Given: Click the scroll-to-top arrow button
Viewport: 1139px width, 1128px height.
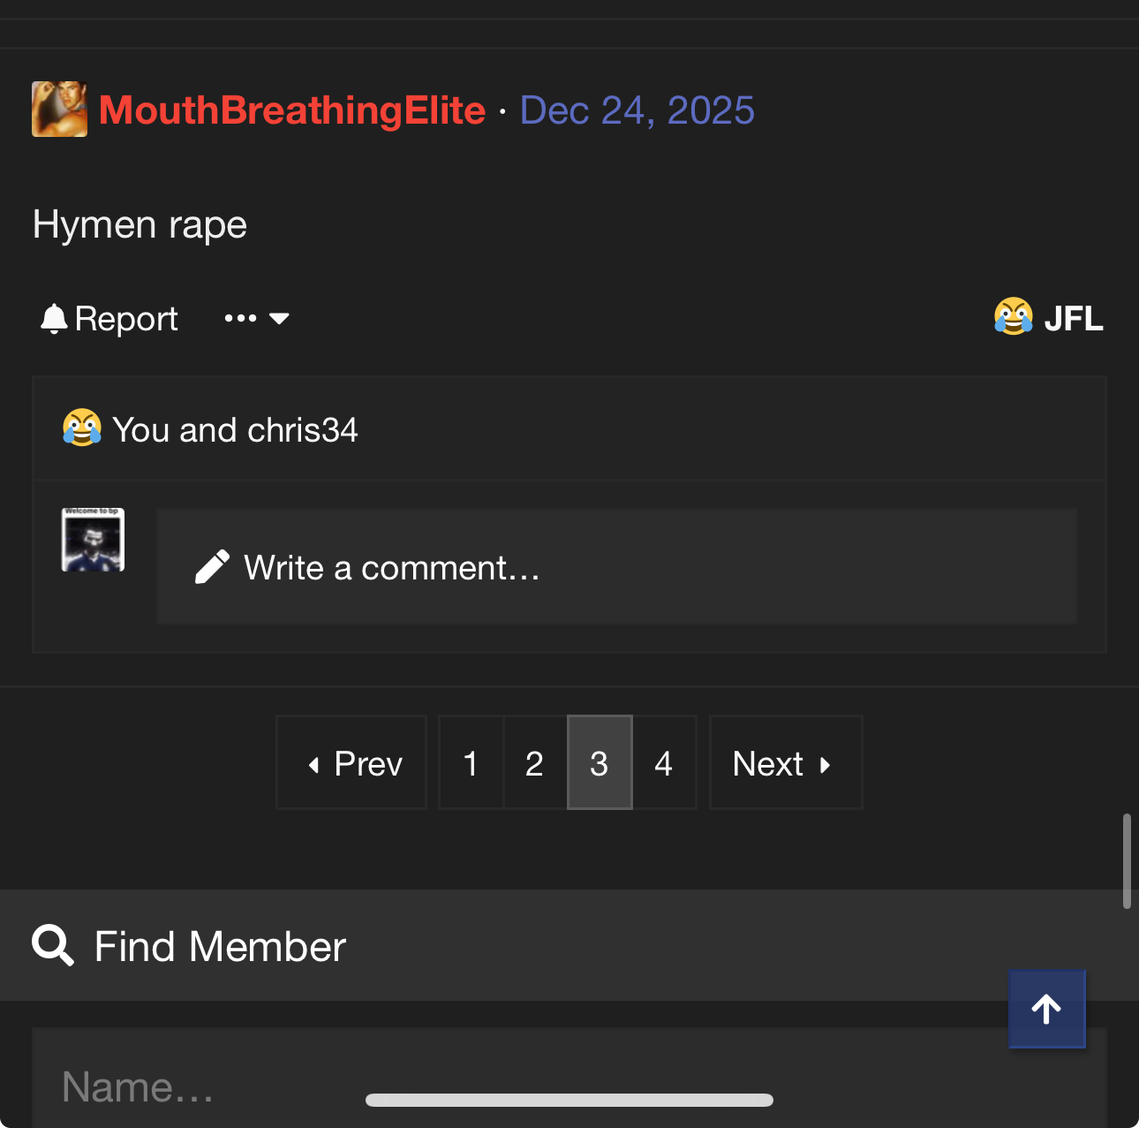Looking at the screenshot, I should (1047, 1009).
